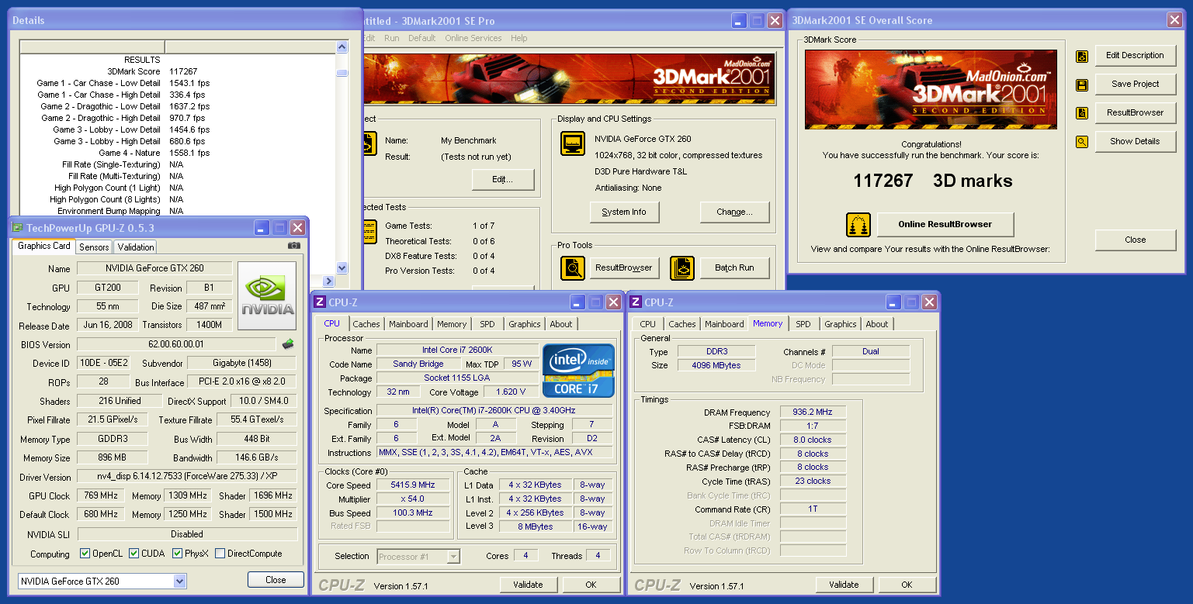The height and width of the screenshot is (604, 1193).
Task: Open the Online Services menu
Action: point(473,38)
